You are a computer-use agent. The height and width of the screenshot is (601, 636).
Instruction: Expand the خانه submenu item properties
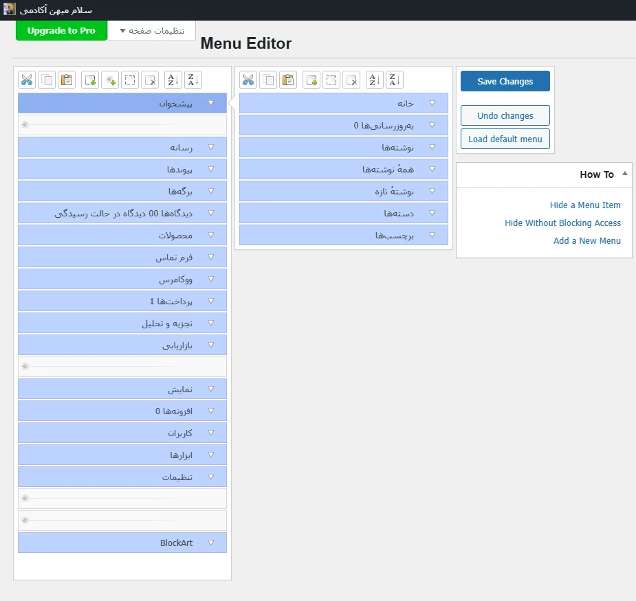coord(432,103)
